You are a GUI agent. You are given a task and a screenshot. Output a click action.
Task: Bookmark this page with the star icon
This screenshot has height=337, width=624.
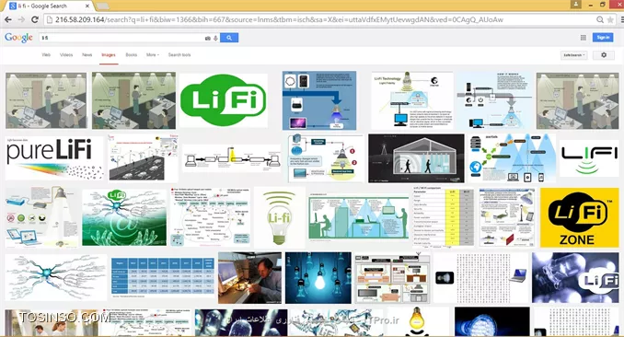point(610,19)
